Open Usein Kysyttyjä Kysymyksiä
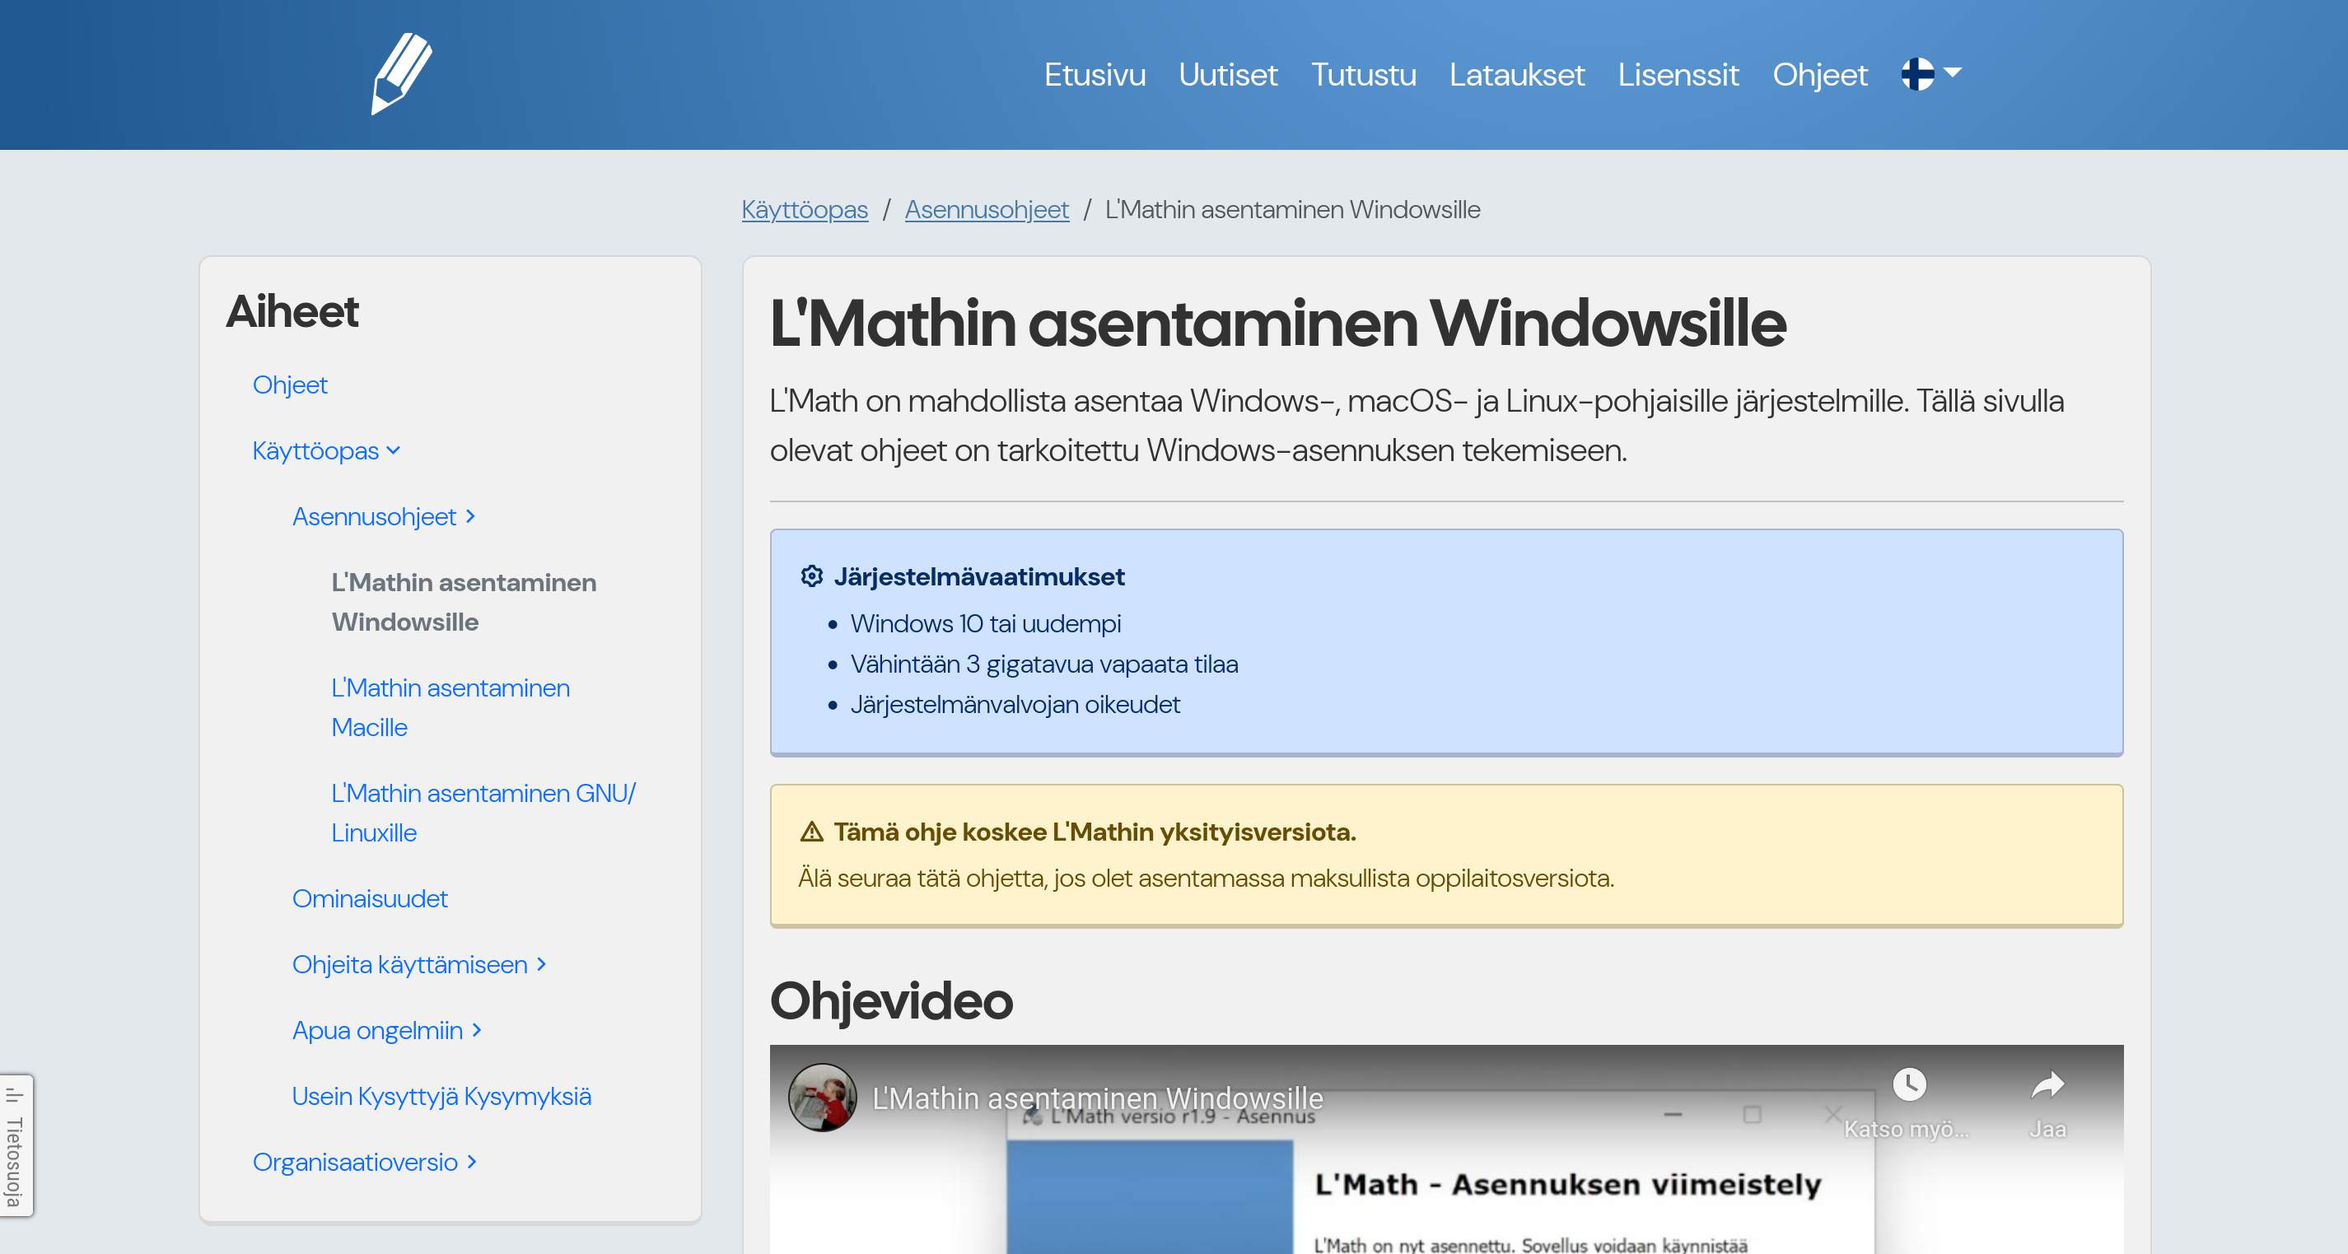2348x1254 pixels. tap(441, 1097)
